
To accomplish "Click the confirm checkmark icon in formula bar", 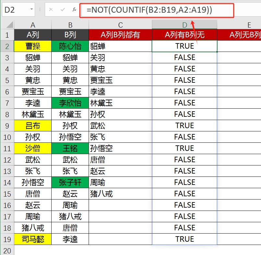I will [x=63, y=10].
